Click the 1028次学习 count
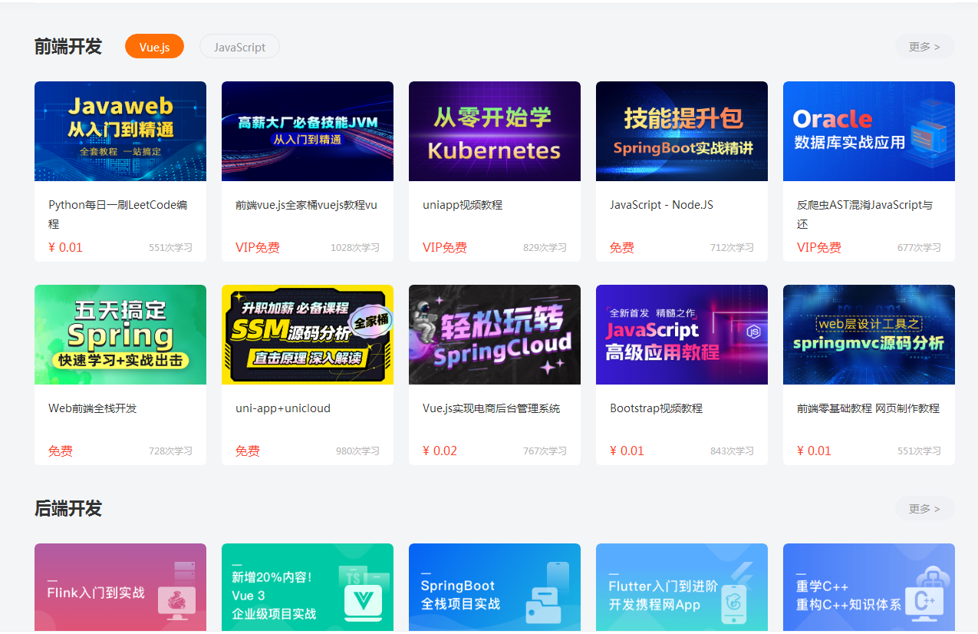 coord(355,248)
